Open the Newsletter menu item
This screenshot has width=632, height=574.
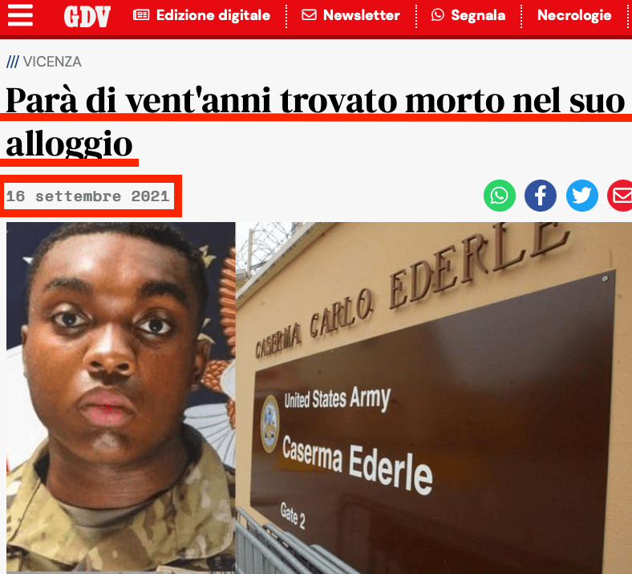[362, 15]
